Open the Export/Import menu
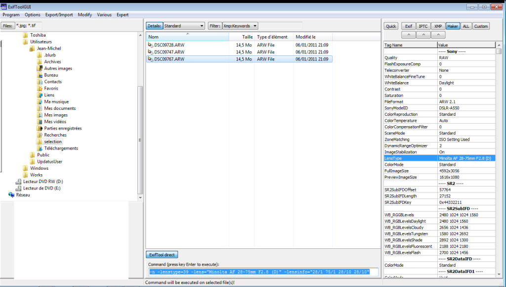 [59, 15]
